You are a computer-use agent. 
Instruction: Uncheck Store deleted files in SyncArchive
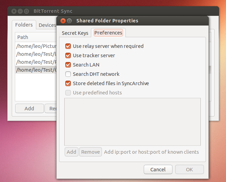68,83
